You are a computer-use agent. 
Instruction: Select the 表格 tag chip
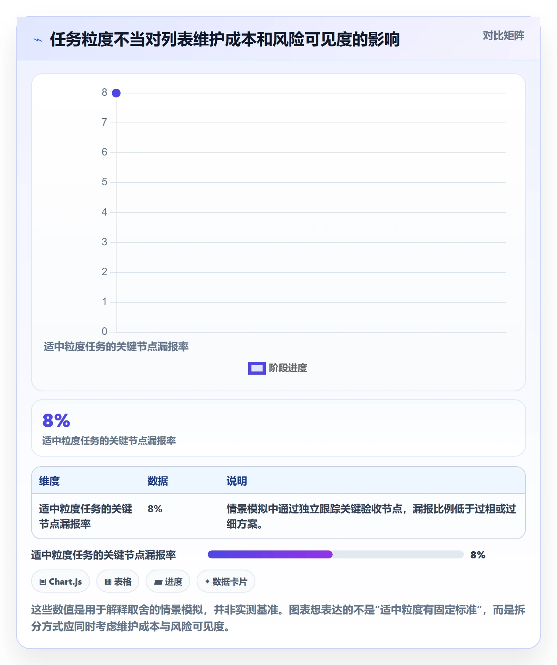(118, 581)
